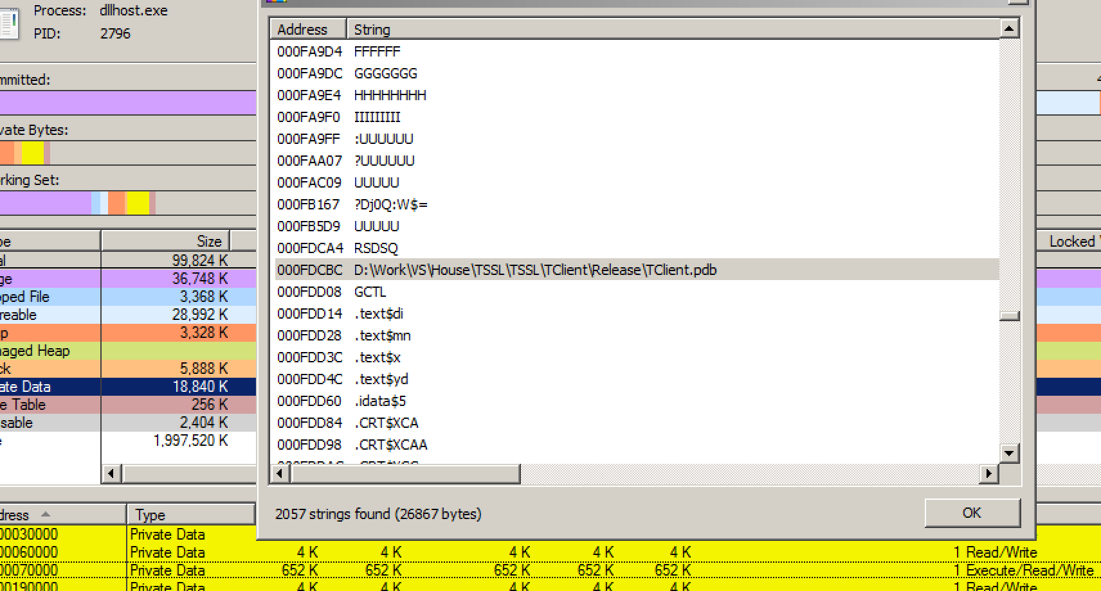This screenshot has height=591, width=1101.
Task: Click the Type column header in details list
Action: point(191,515)
